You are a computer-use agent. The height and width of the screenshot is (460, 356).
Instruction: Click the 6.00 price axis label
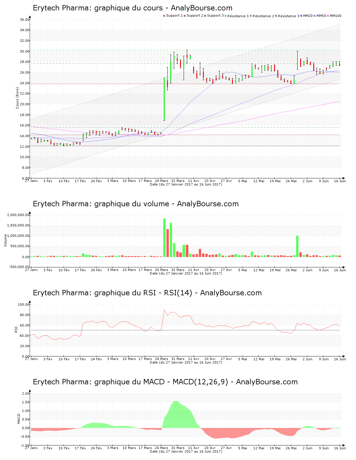pos(26,178)
